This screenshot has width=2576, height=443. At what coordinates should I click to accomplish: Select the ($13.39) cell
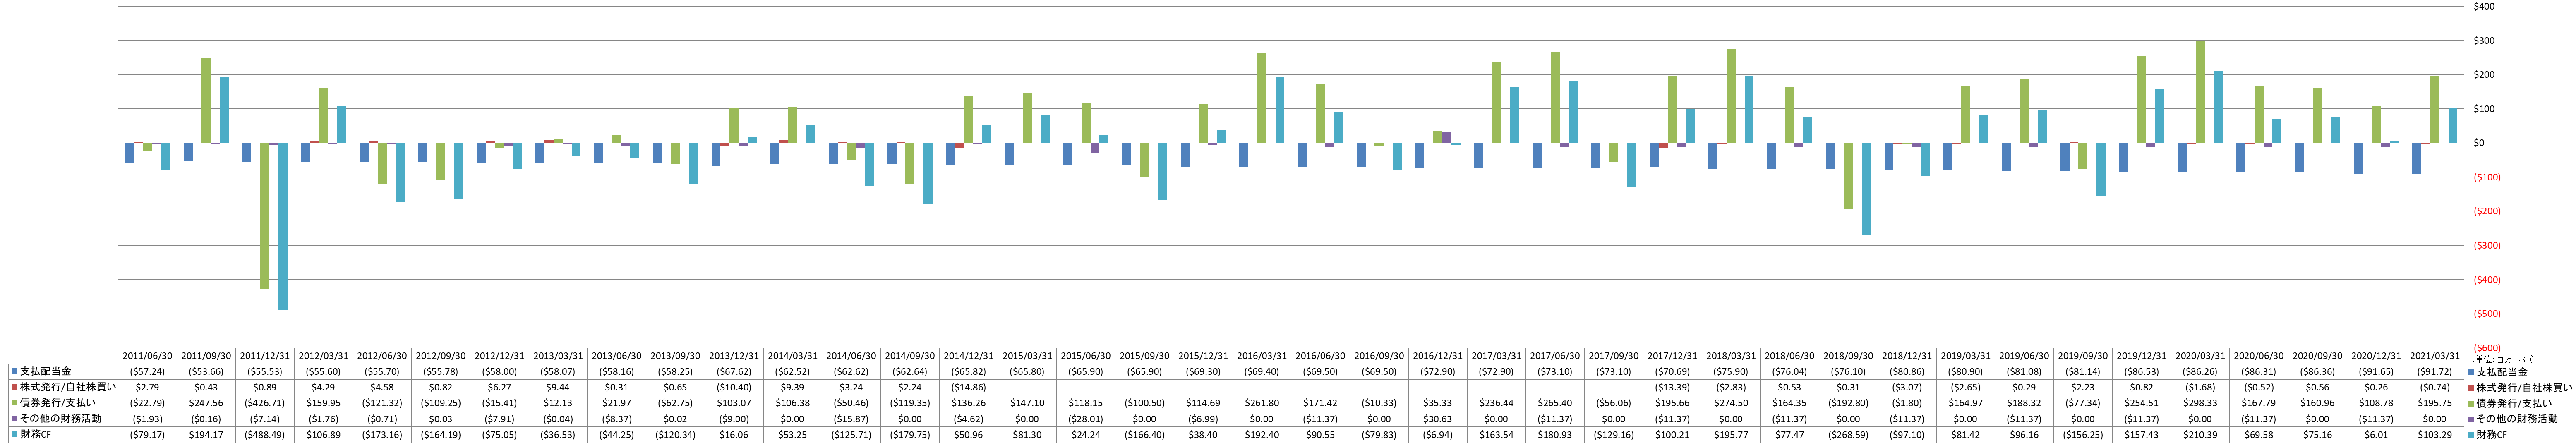coord(1672,387)
